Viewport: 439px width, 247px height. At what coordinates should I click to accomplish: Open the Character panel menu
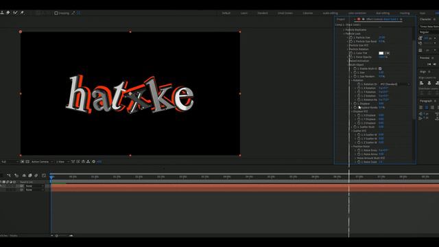tap(434, 19)
